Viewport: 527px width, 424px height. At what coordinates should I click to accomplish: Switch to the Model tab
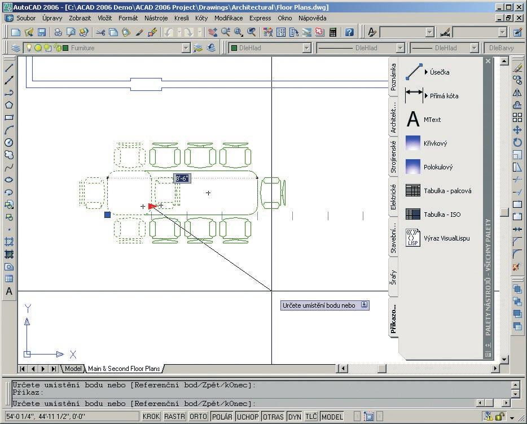tap(73, 369)
